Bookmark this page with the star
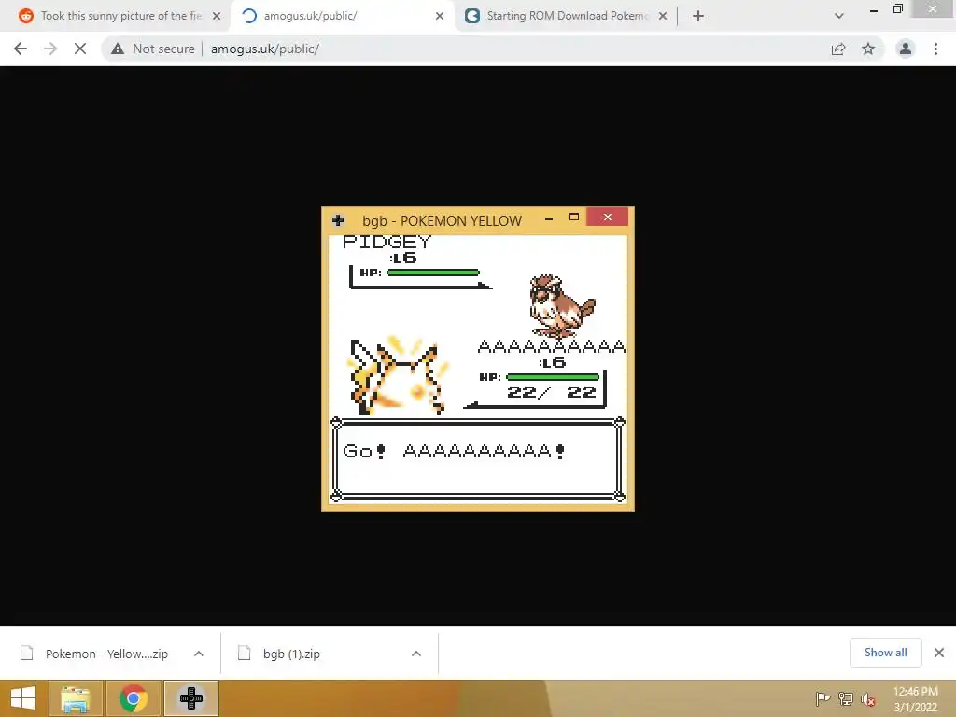 868,49
